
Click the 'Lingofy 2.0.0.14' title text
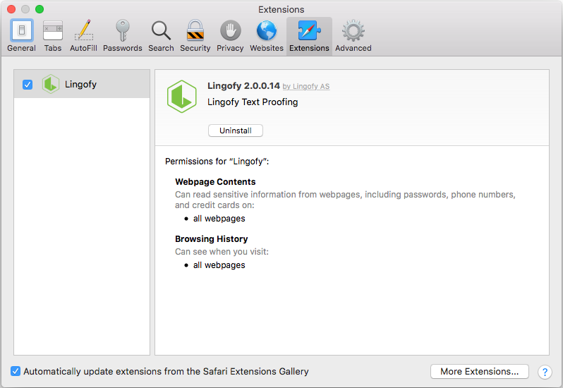pos(243,86)
